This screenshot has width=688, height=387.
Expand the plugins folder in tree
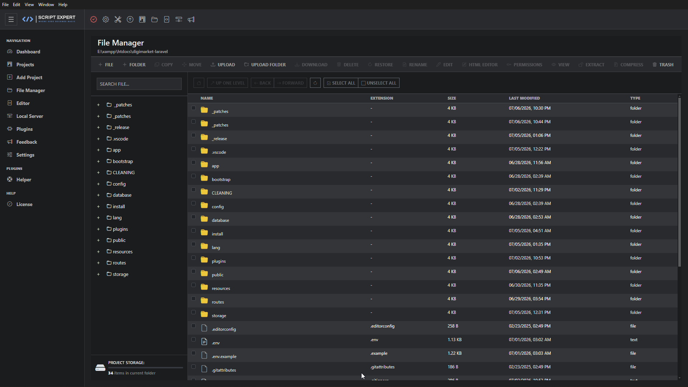[98, 229]
